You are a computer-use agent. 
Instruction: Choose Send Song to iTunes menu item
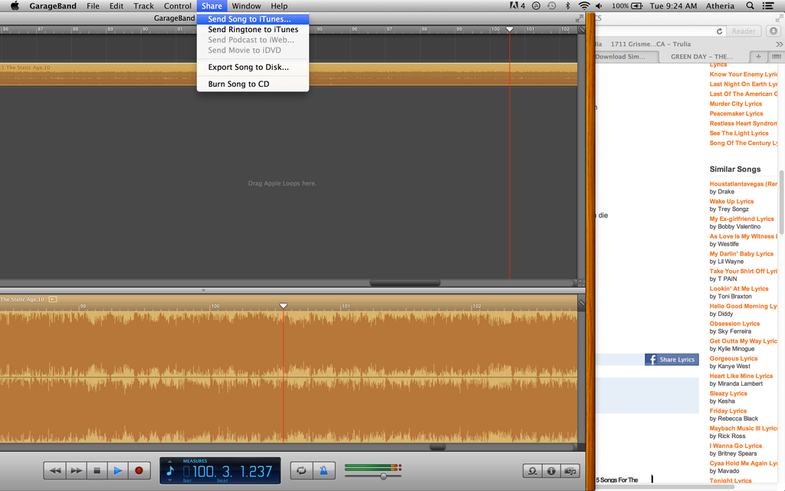click(x=249, y=18)
